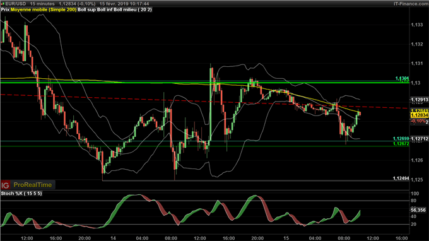Click the 'Boll sup' indicator label
The width and height of the screenshot is (429, 241).
pos(86,9)
